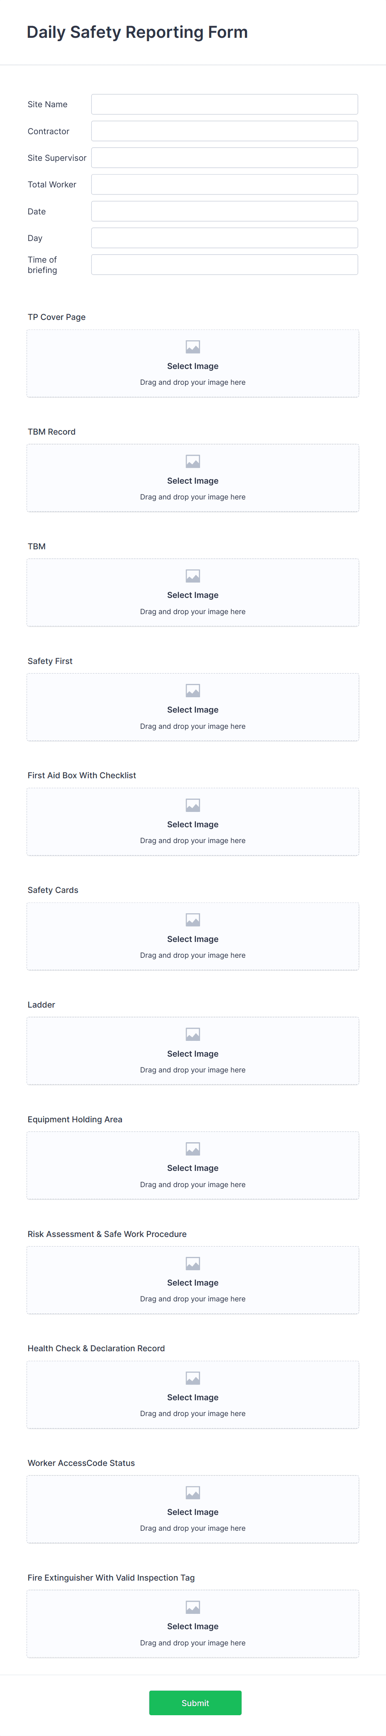Viewport: 386px width, 1736px height.
Task: Click the Total Worker field
Action: (x=224, y=184)
